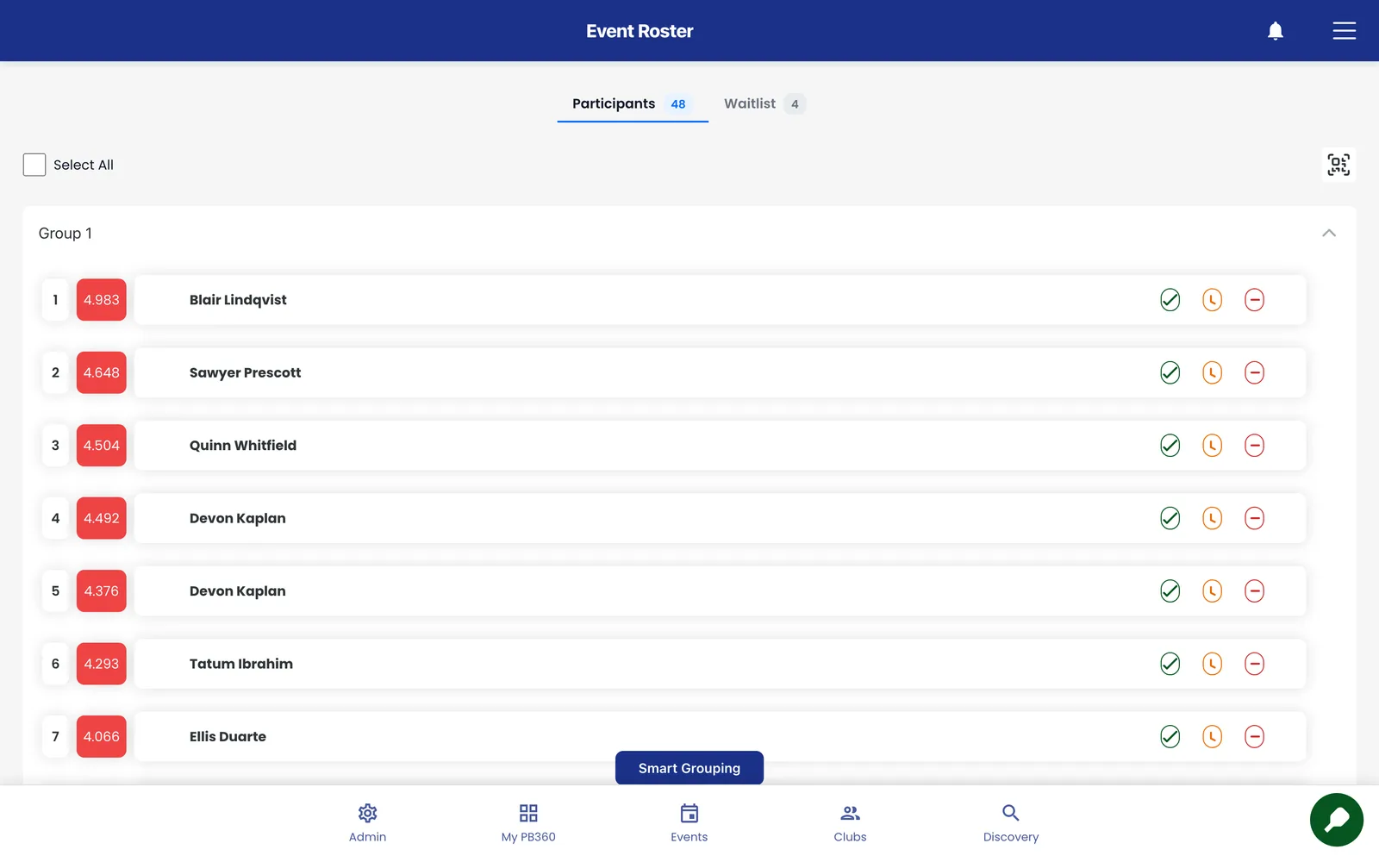Mark Sawyer Prescott as late
Screen dimensions: 1379x862
click(x=1212, y=372)
